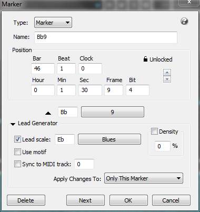This screenshot has width=200, height=212.
Task: Go to the Next marker button
Action: click(x=85, y=200)
